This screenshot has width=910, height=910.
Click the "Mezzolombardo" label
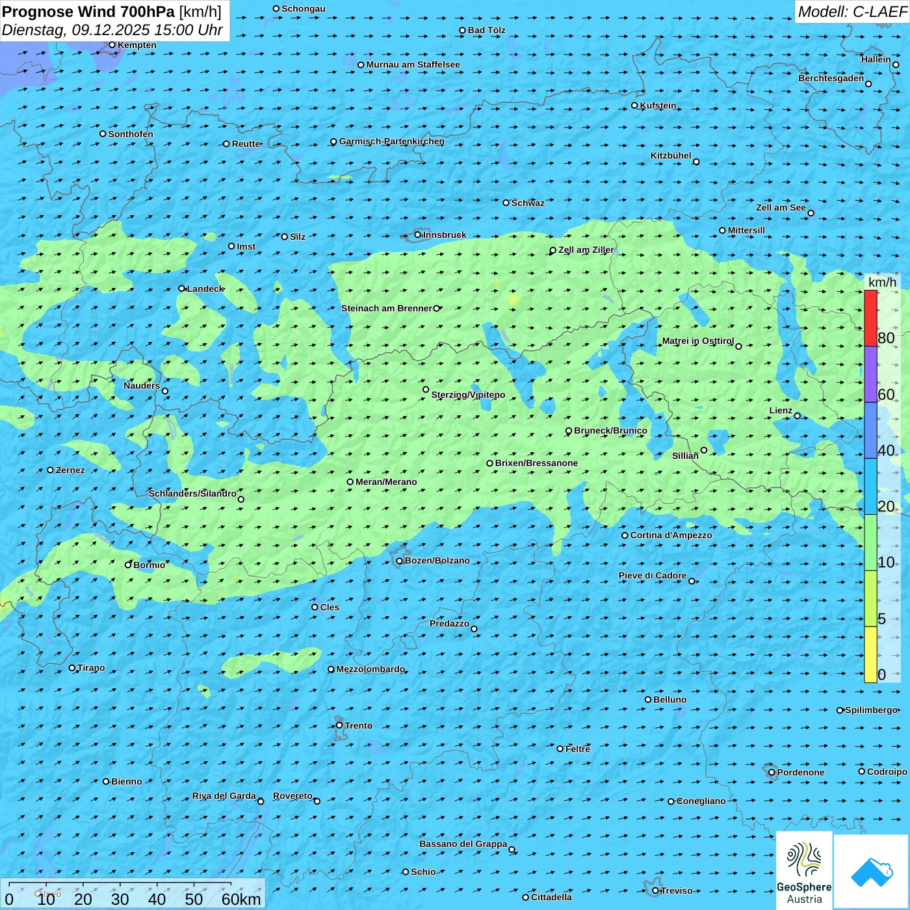click(x=371, y=669)
